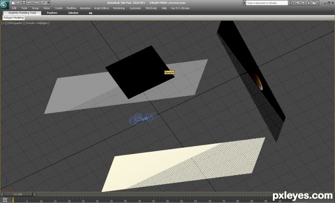Open the Modifiers menu
The width and height of the screenshot is (335, 203).
(71, 8)
